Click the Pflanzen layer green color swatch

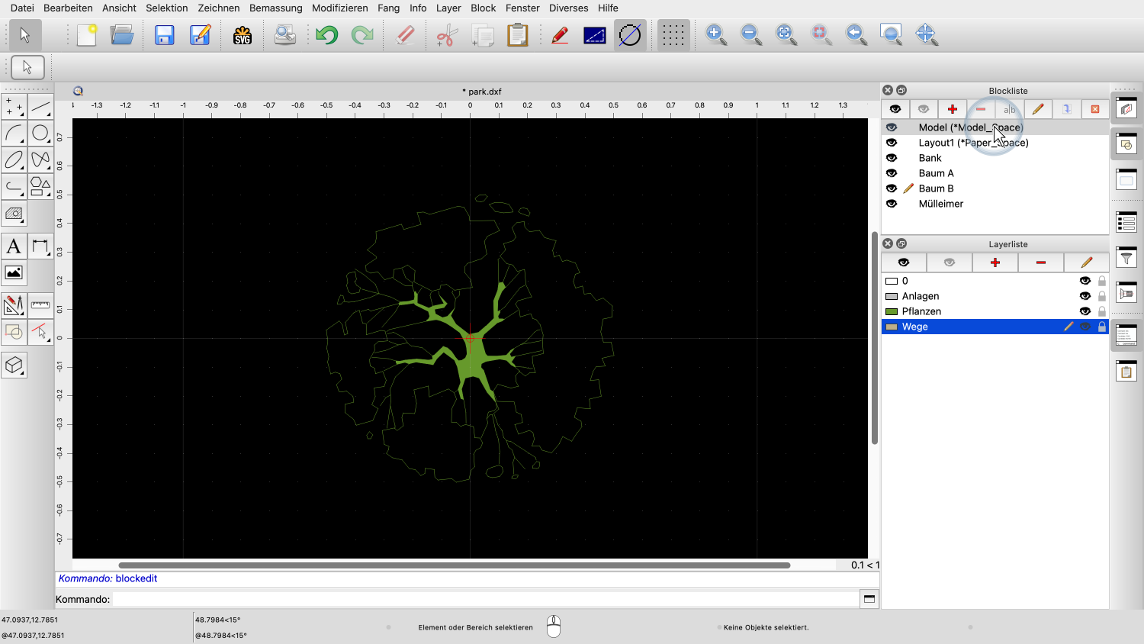coord(891,311)
